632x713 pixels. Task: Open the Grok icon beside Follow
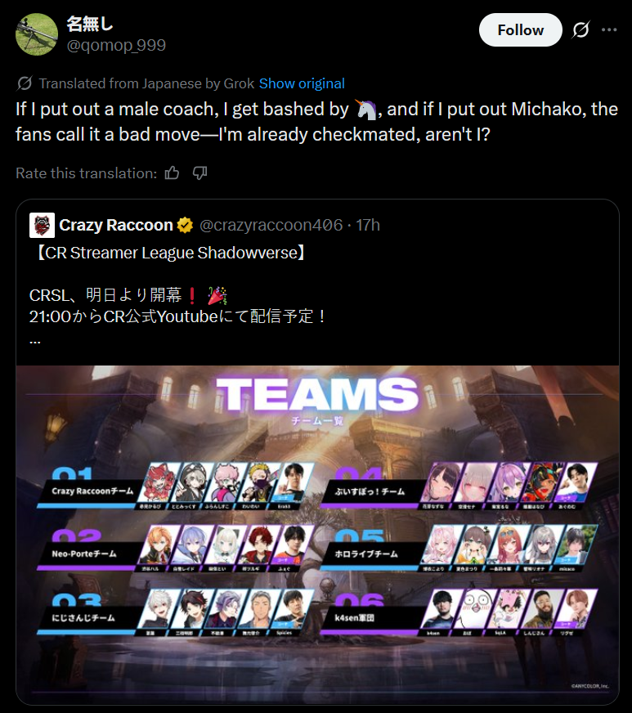580,30
